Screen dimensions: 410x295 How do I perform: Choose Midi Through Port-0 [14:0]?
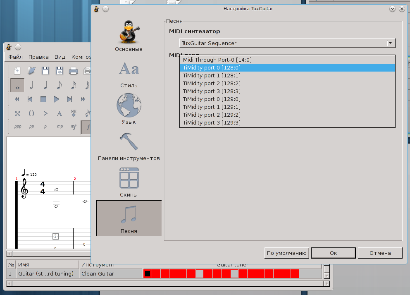[x=287, y=60]
